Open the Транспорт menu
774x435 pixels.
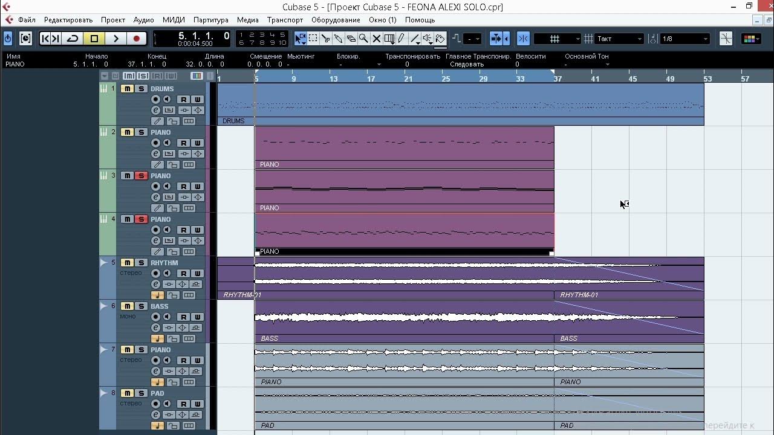[x=285, y=20]
